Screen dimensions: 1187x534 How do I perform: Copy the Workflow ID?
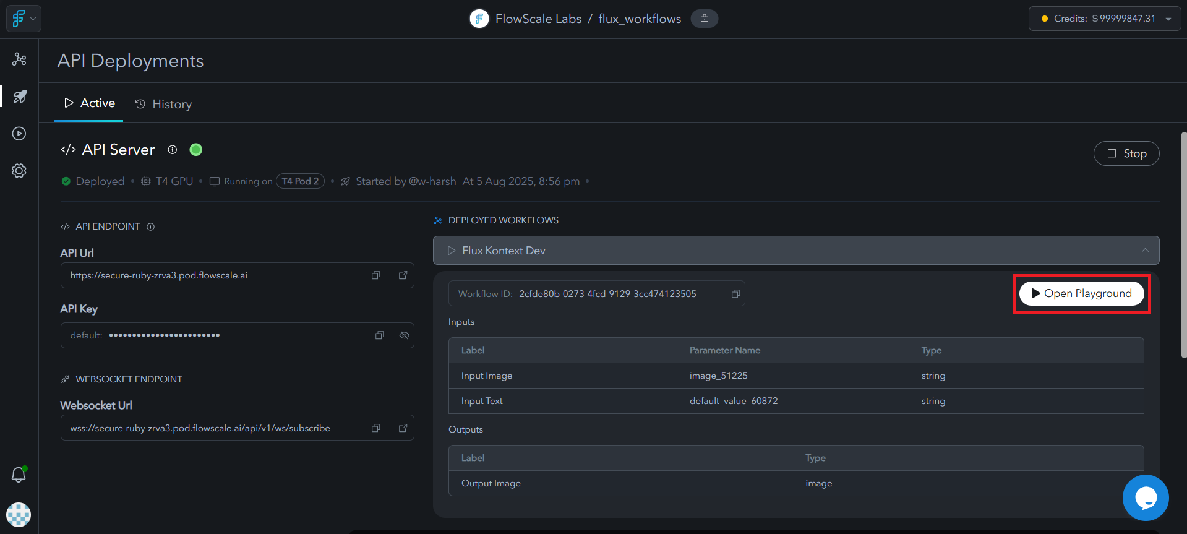735,294
